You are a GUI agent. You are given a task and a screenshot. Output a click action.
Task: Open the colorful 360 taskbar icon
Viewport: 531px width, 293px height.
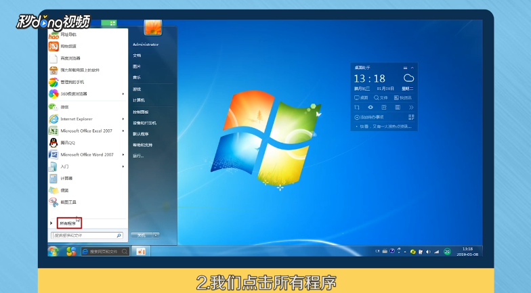(70, 252)
